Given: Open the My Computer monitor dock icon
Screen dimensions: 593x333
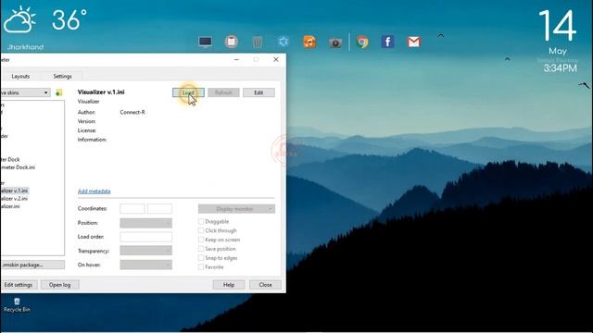Looking at the screenshot, I should [206, 42].
